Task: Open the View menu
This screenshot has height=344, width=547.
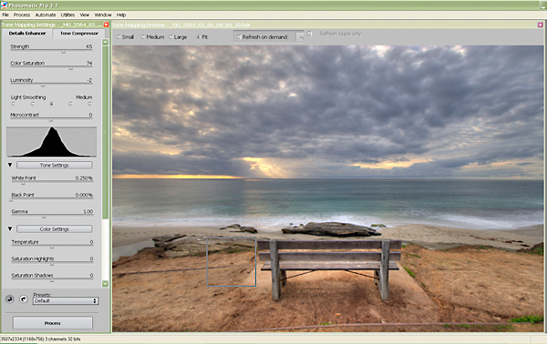Action: pos(85,15)
